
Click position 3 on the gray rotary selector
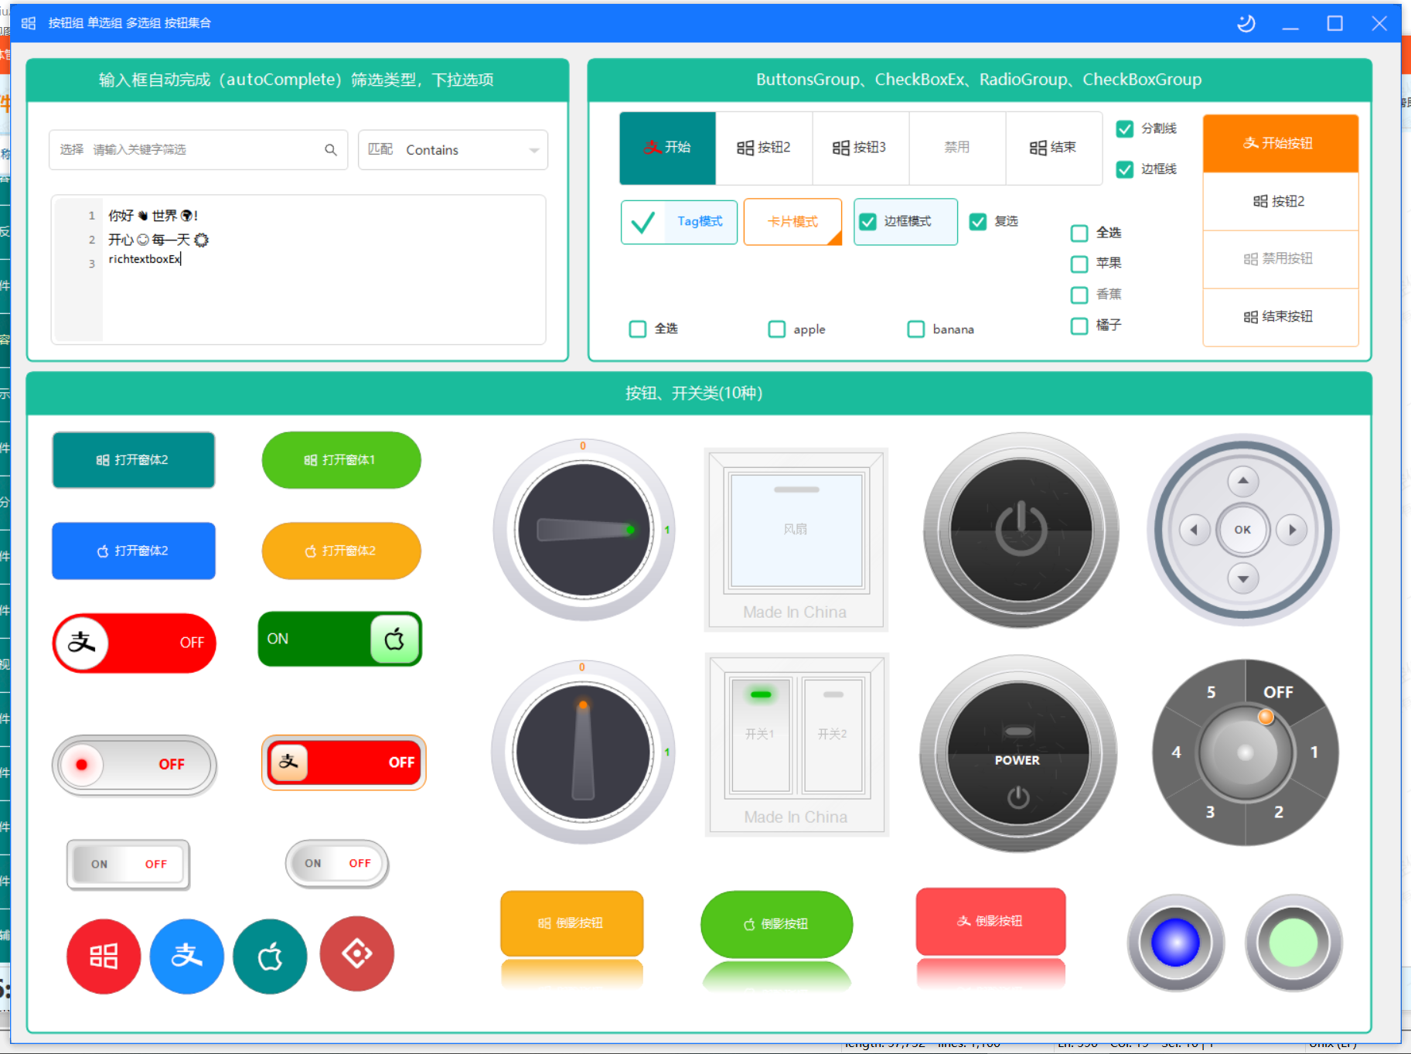1210,812
